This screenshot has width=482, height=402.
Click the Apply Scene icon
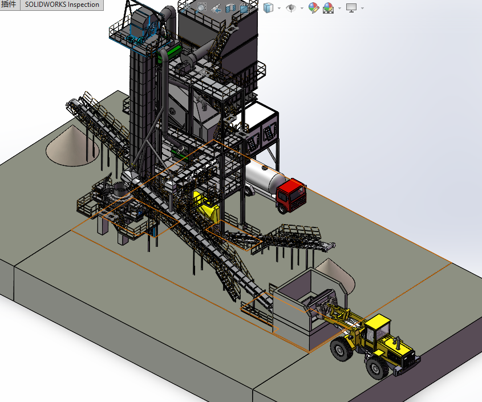click(x=329, y=8)
